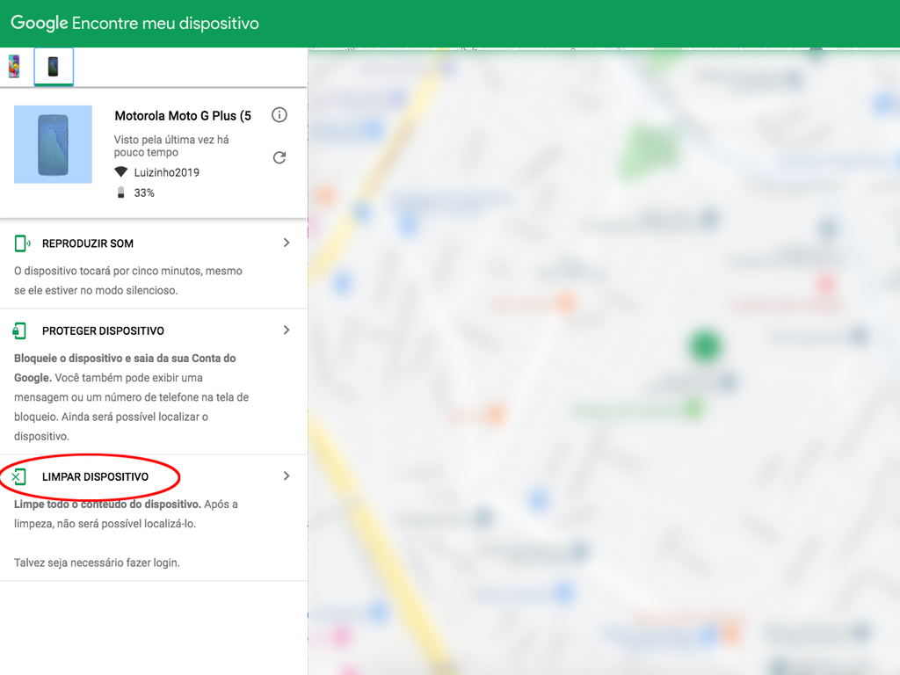The image size is (900, 675).
Task: Select the Motorola phone device tab
Action: tap(54, 67)
